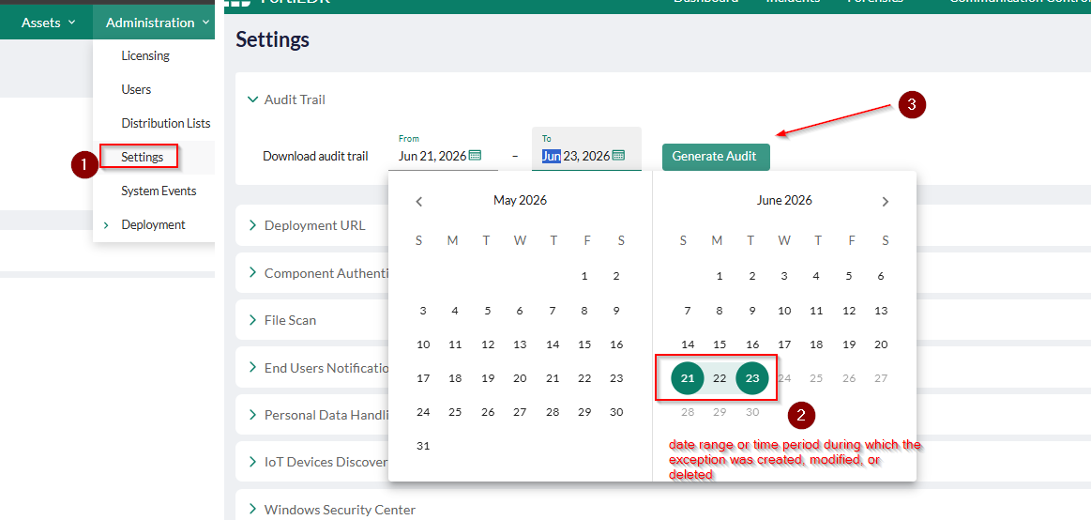The width and height of the screenshot is (1091, 520).
Task: Go to next month arrow
Action: pyautogui.click(x=885, y=202)
